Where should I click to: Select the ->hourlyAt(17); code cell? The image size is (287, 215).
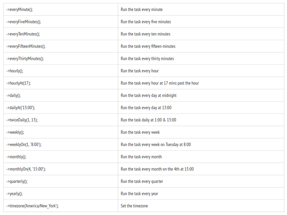(x=18, y=83)
